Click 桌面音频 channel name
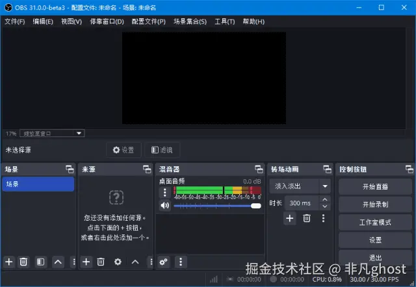416x287 pixels. [172, 181]
